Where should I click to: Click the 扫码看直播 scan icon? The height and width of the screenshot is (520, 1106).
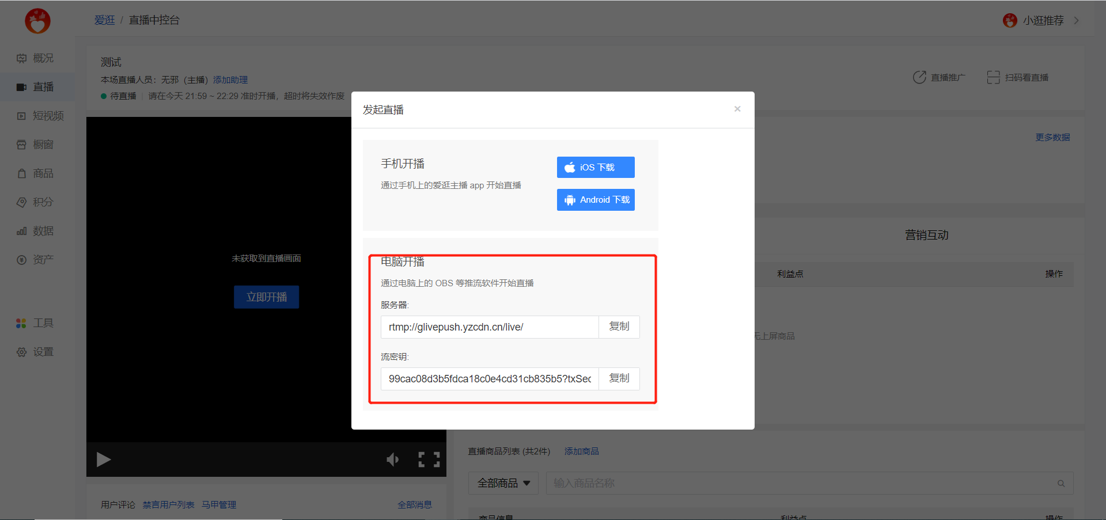click(993, 77)
